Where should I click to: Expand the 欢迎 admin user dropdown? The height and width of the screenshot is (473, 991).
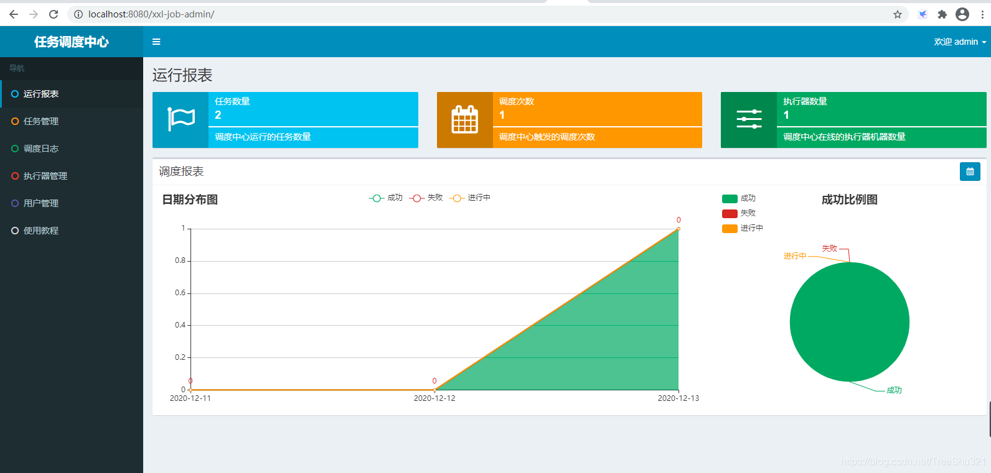coord(960,42)
